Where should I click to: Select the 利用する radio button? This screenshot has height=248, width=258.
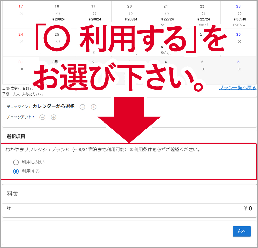tap(16, 171)
